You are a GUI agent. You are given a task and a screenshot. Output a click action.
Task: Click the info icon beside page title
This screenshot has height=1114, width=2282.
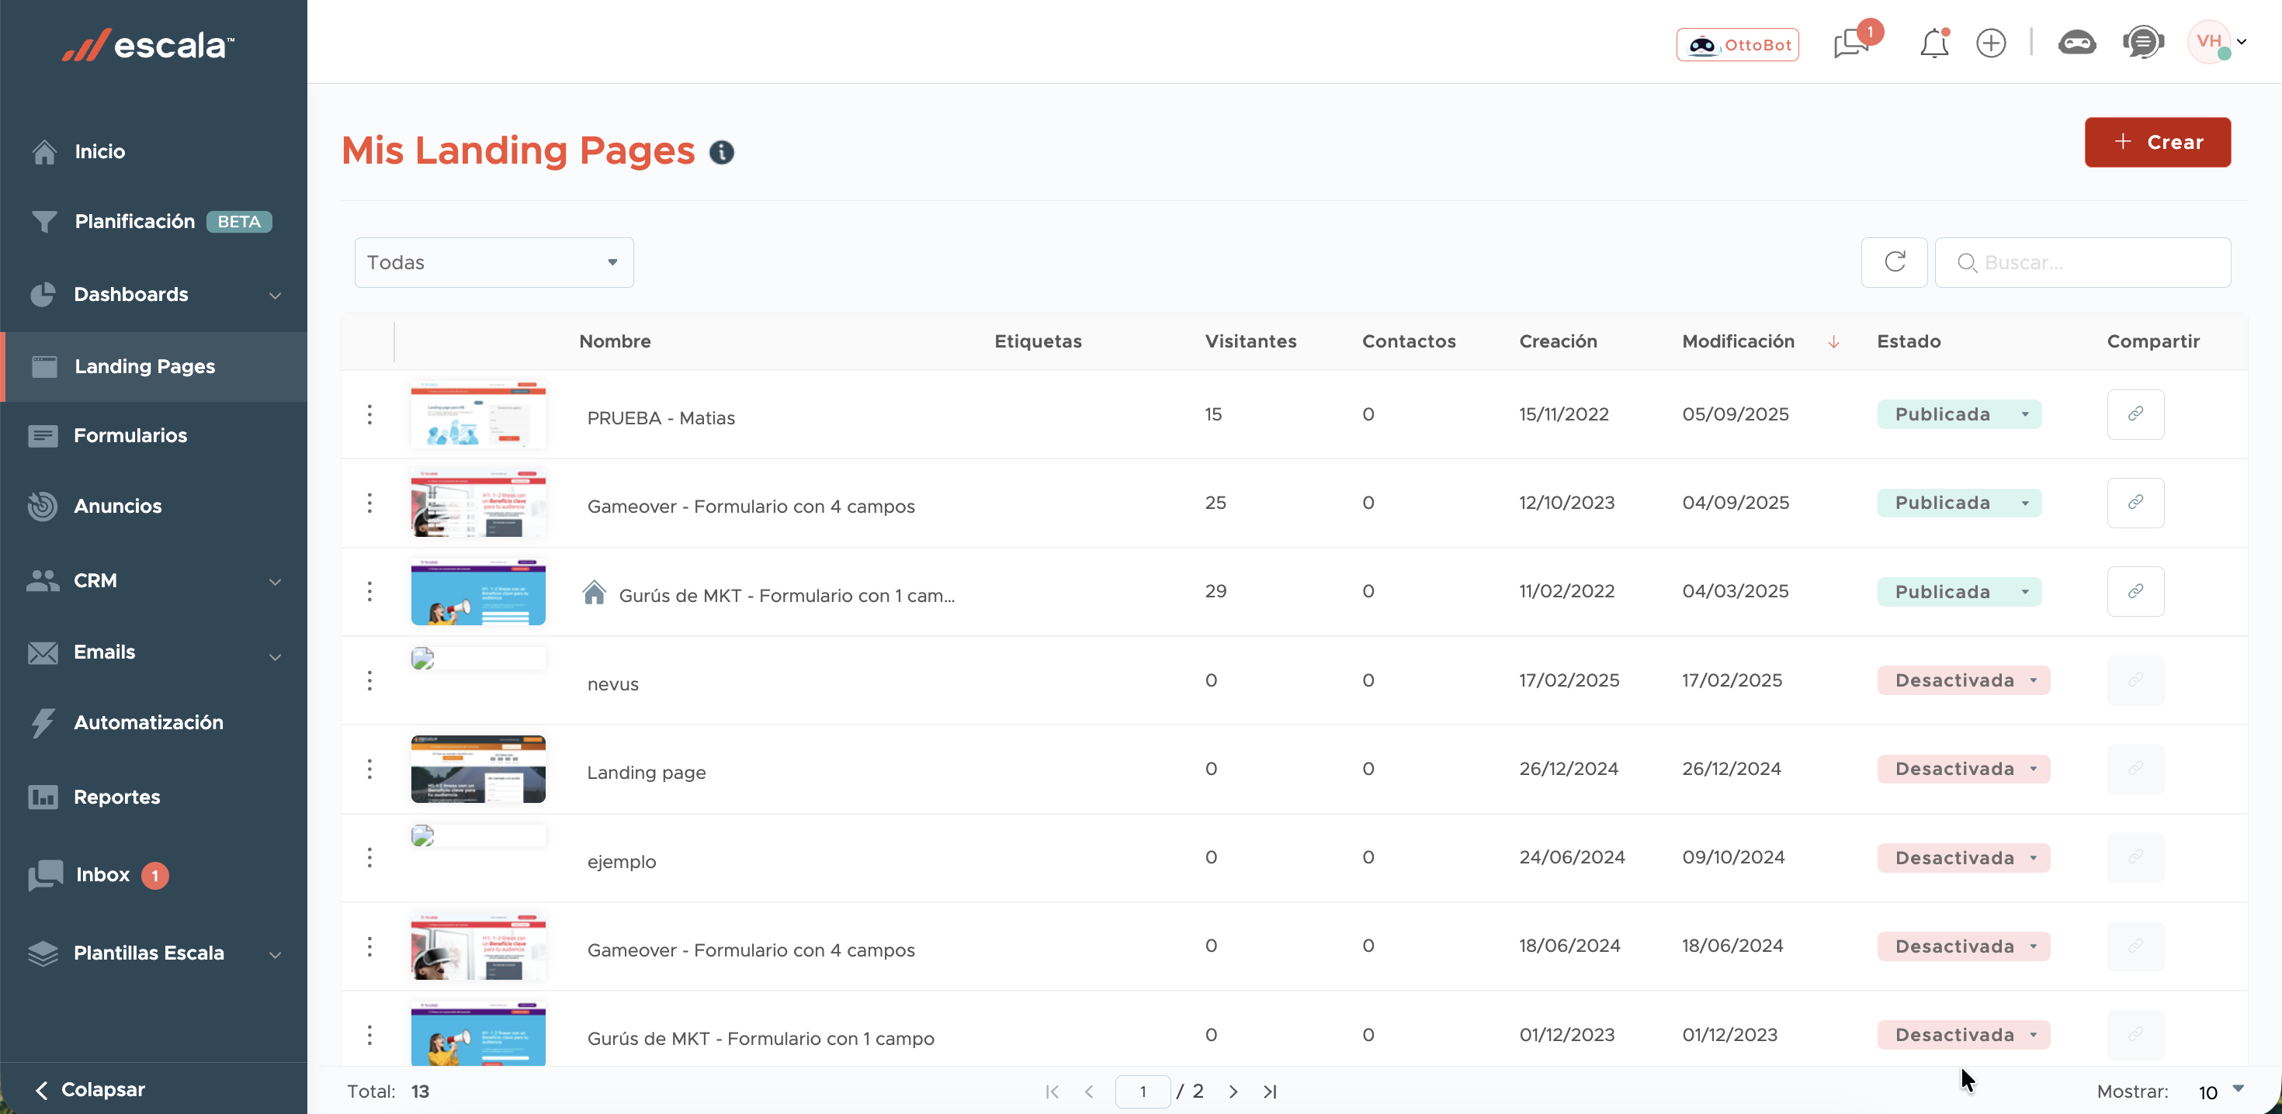721,152
